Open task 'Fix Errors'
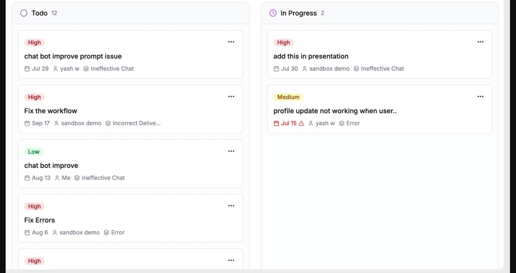Viewport: 516px width, 273px height. click(39, 220)
